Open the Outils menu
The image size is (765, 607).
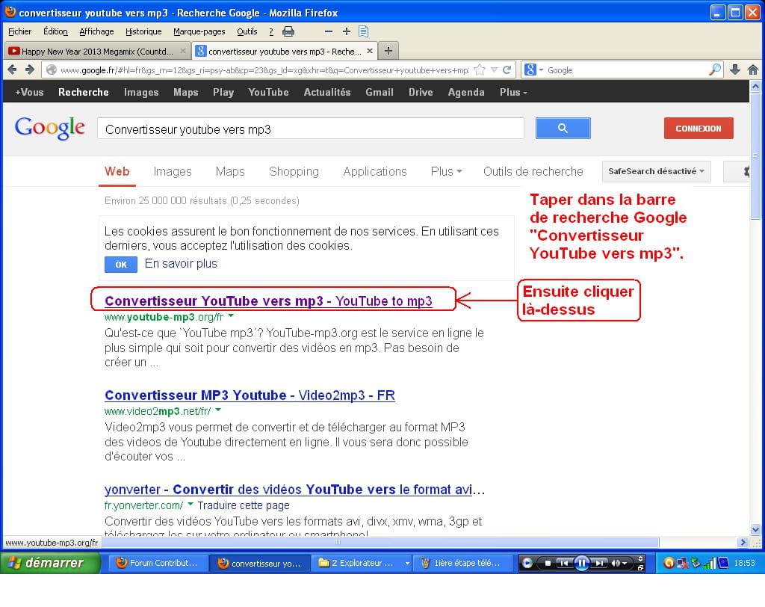(247, 31)
